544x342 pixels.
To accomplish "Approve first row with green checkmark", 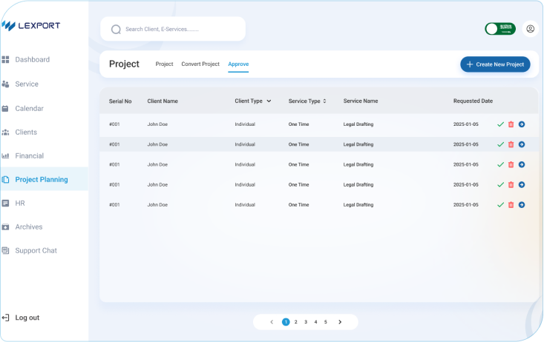I will (x=500, y=124).
